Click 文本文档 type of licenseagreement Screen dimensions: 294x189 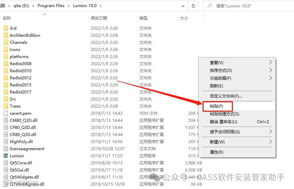point(148,149)
